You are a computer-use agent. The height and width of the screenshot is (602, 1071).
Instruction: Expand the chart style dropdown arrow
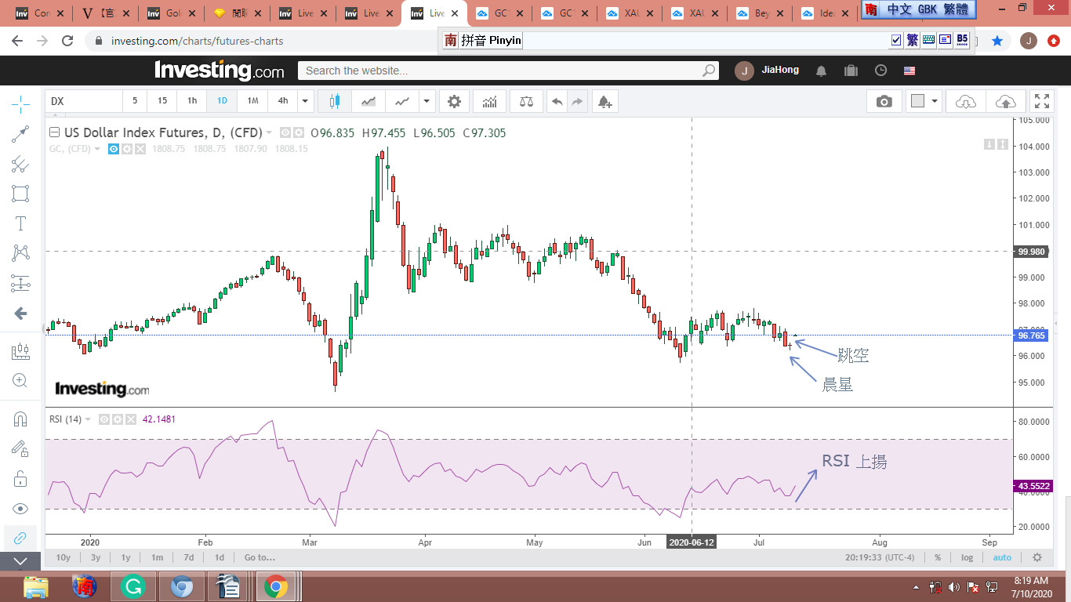[x=427, y=101]
